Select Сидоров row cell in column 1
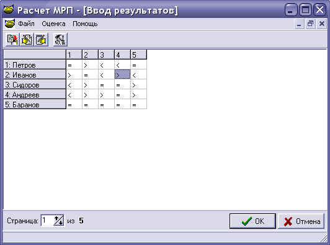This screenshot has height=245, width=330. (74, 84)
